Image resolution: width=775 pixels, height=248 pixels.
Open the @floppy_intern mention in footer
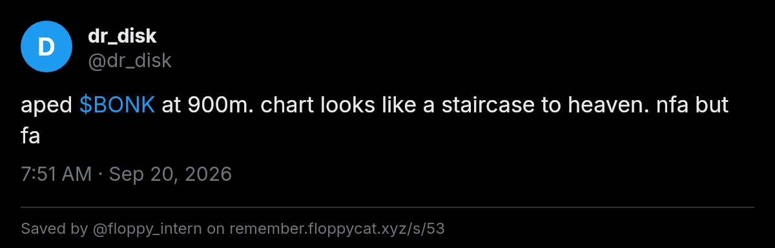coord(146,229)
